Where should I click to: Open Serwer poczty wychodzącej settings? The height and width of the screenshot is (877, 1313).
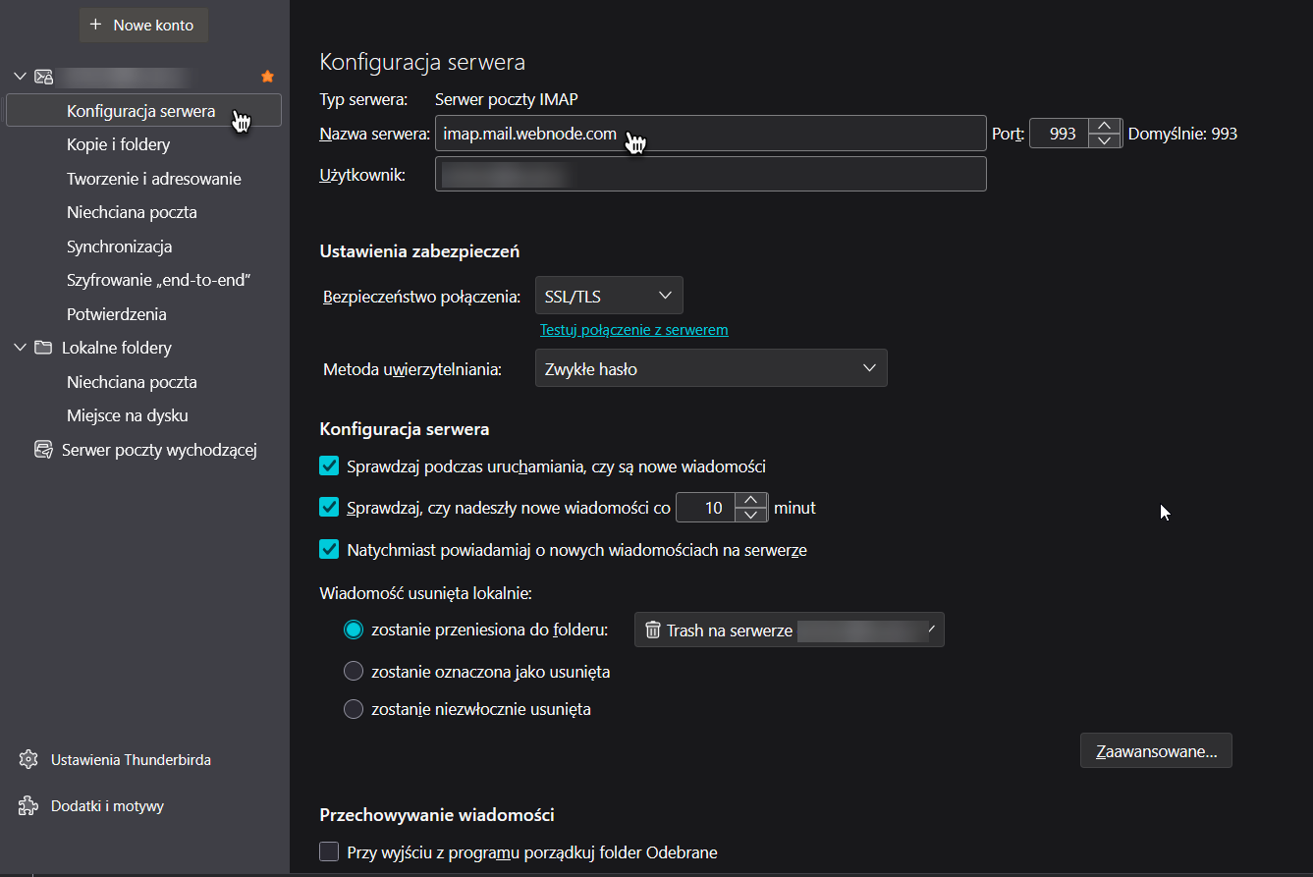click(x=159, y=450)
